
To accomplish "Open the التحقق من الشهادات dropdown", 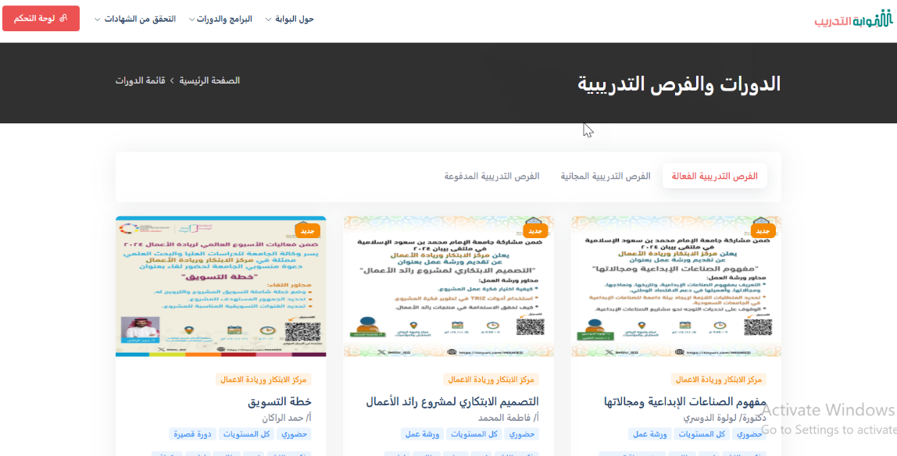I will click(x=136, y=19).
